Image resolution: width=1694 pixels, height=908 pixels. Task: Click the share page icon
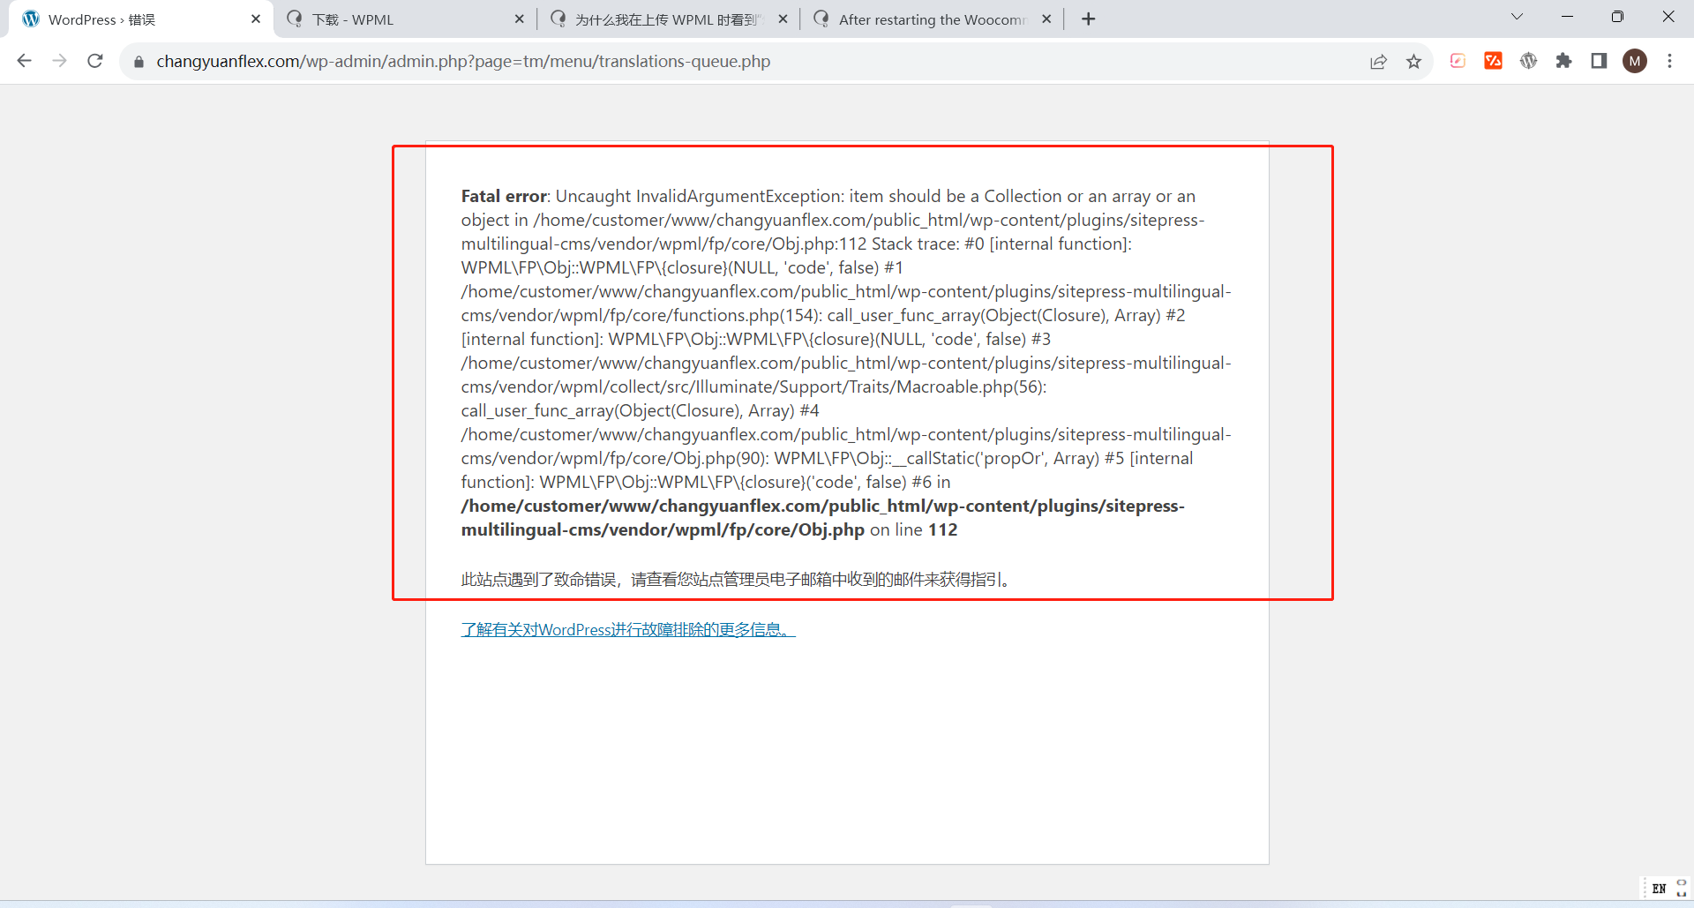1378,61
